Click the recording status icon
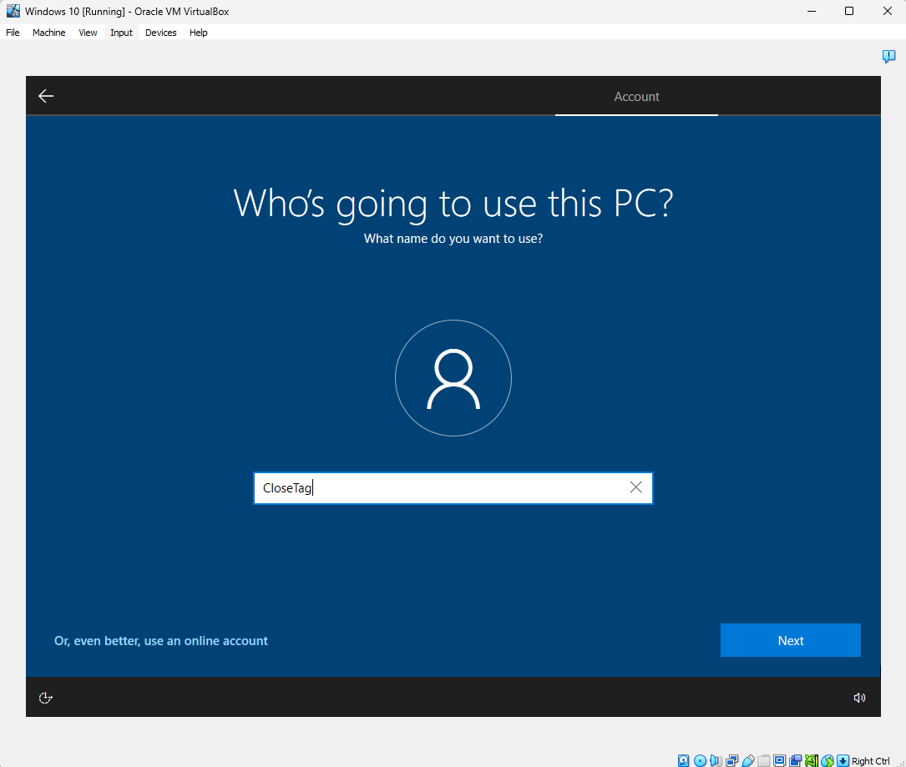The height and width of the screenshot is (767, 906). click(796, 760)
